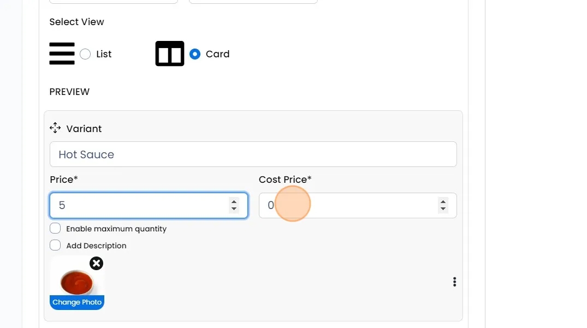Image resolution: width=587 pixels, height=328 pixels.
Task: Click the Hot Sauce variant name field
Action: pos(253,154)
